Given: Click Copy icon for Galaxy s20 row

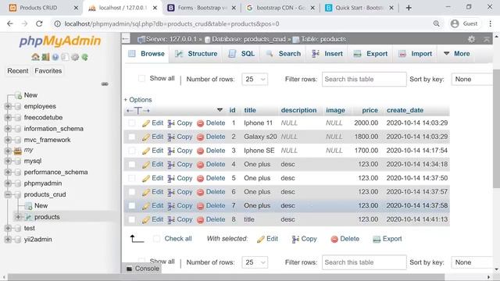Looking at the screenshot, I should [x=171, y=137].
